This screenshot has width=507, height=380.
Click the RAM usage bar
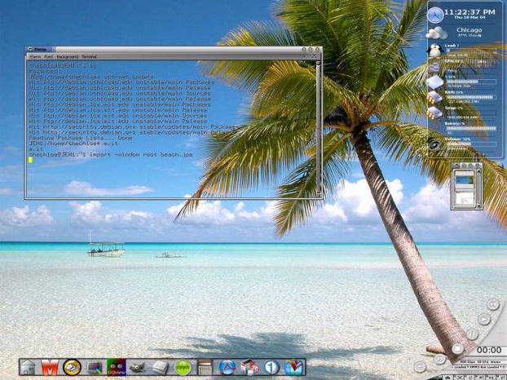point(471,97)
